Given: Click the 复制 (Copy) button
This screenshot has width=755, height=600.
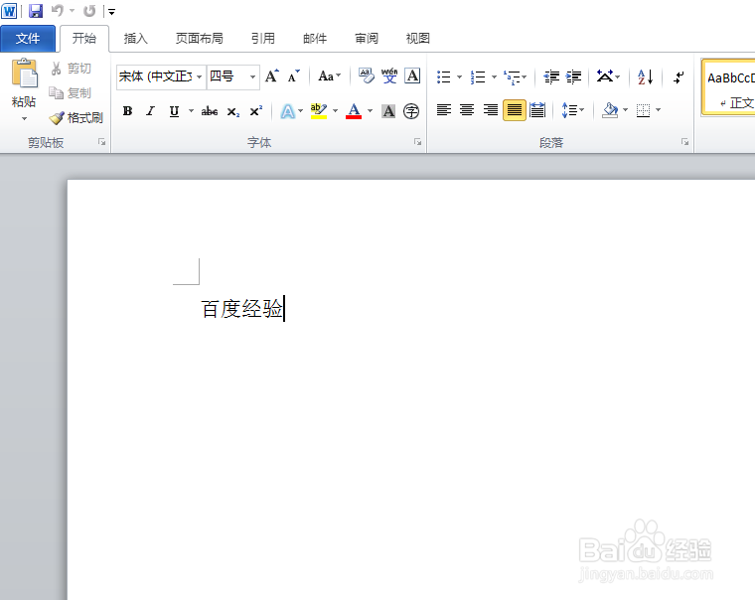Looking at the screenshot, I should tap(71, 93).
